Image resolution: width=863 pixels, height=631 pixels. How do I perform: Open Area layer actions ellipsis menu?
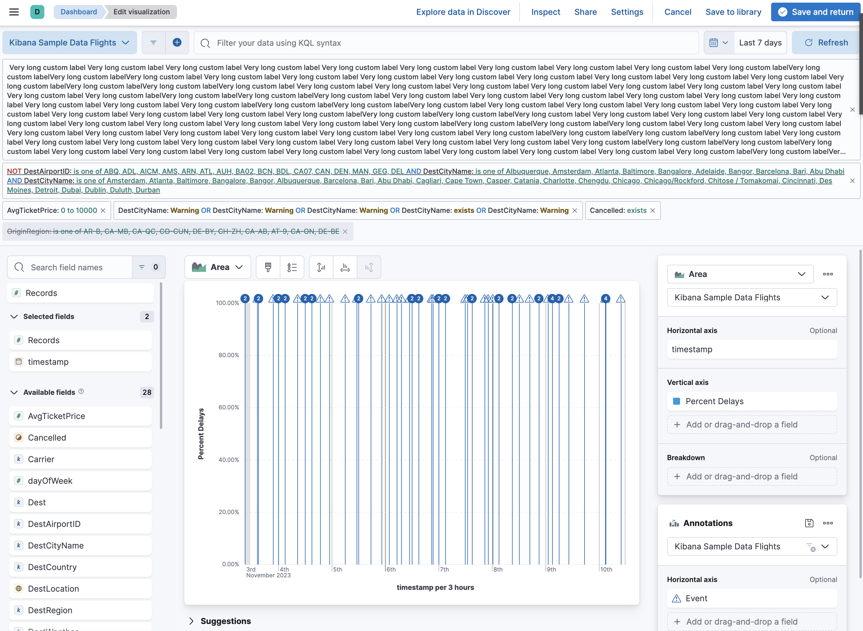(828, 274)
